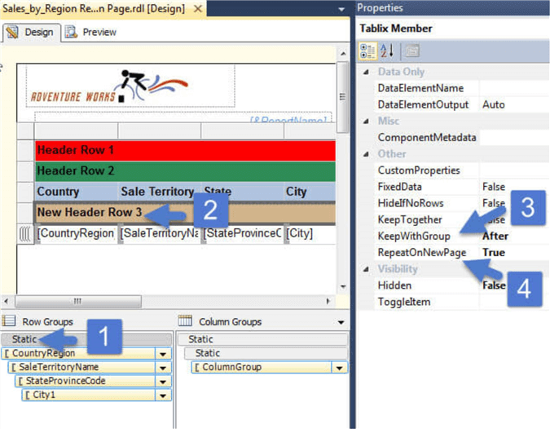The image size is (550, 429).
Task: Select the KeepTogether property
Action: pyautogui.click(x=409, y=219)
